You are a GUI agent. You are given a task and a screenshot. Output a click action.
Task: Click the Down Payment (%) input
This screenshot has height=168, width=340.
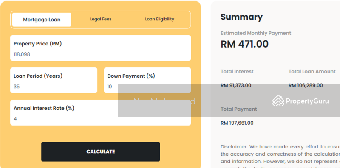click(x=147, y=80)
